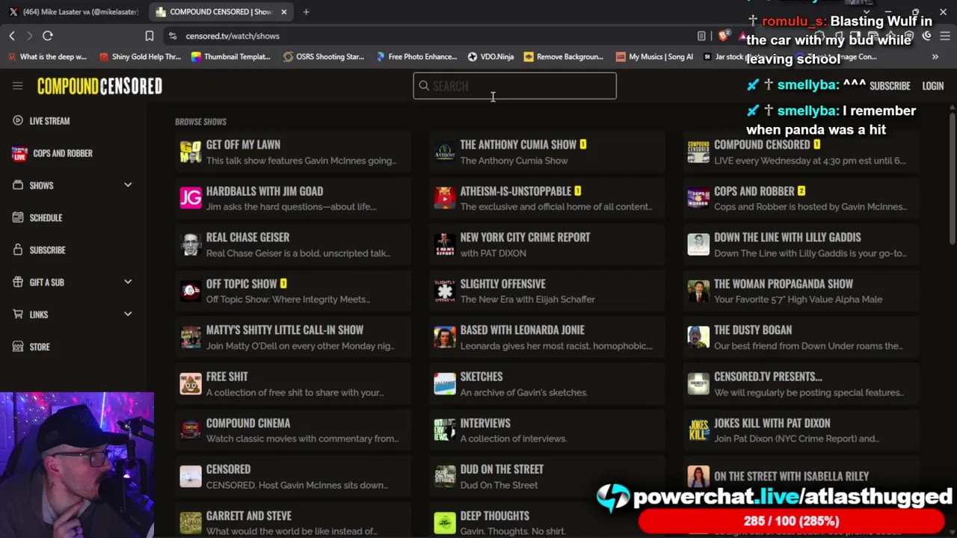Reload the censored.tv page
This screenshot has width=957, height=538.
(x=47, y=36)
